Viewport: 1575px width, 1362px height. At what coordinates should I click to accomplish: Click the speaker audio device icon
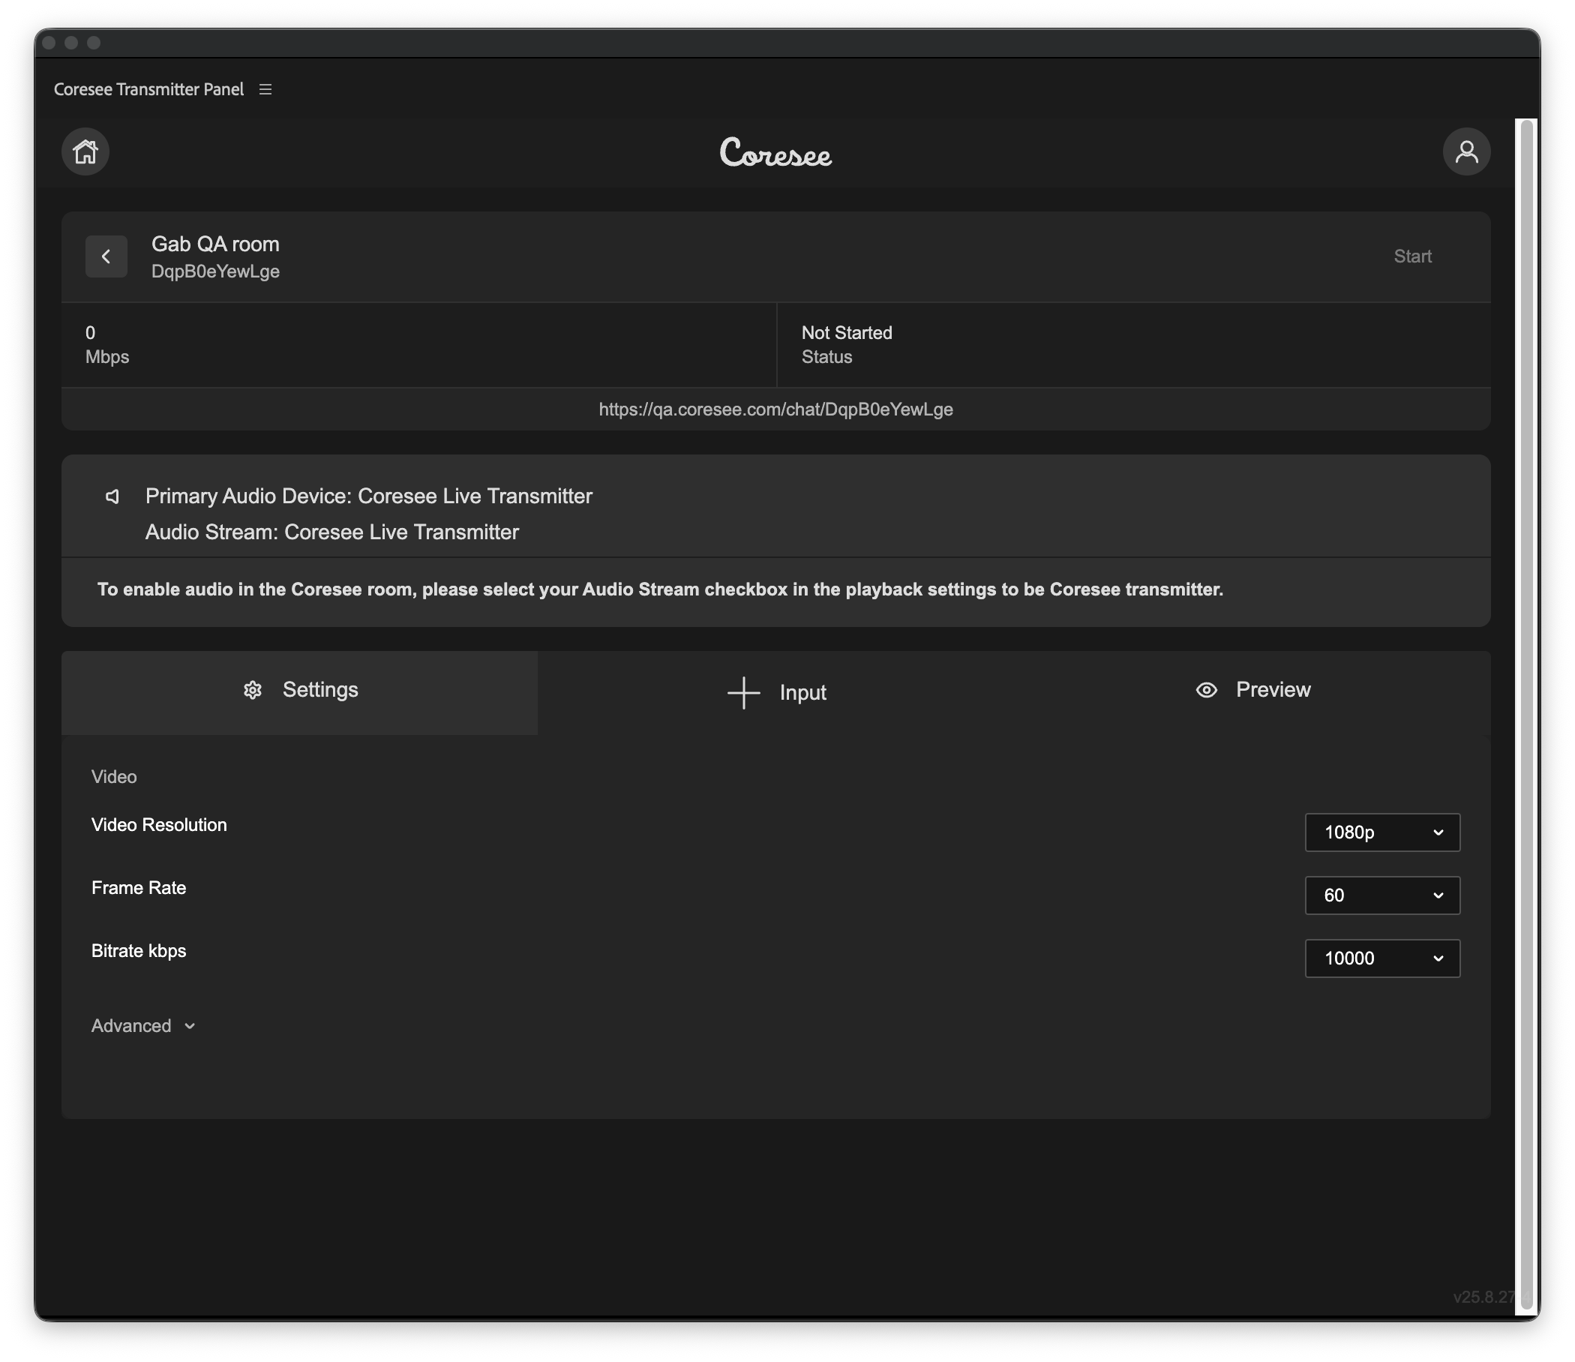click(112, 496)
